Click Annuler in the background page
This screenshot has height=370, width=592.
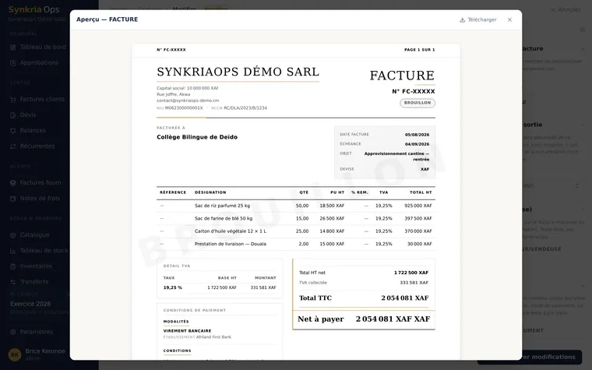[566, 9]
